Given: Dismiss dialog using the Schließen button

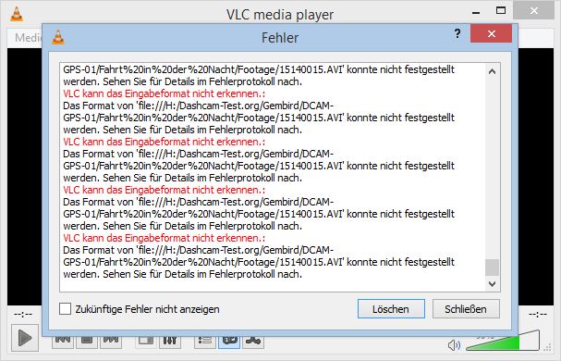Looking at the screenshot, I should (466, 309).
